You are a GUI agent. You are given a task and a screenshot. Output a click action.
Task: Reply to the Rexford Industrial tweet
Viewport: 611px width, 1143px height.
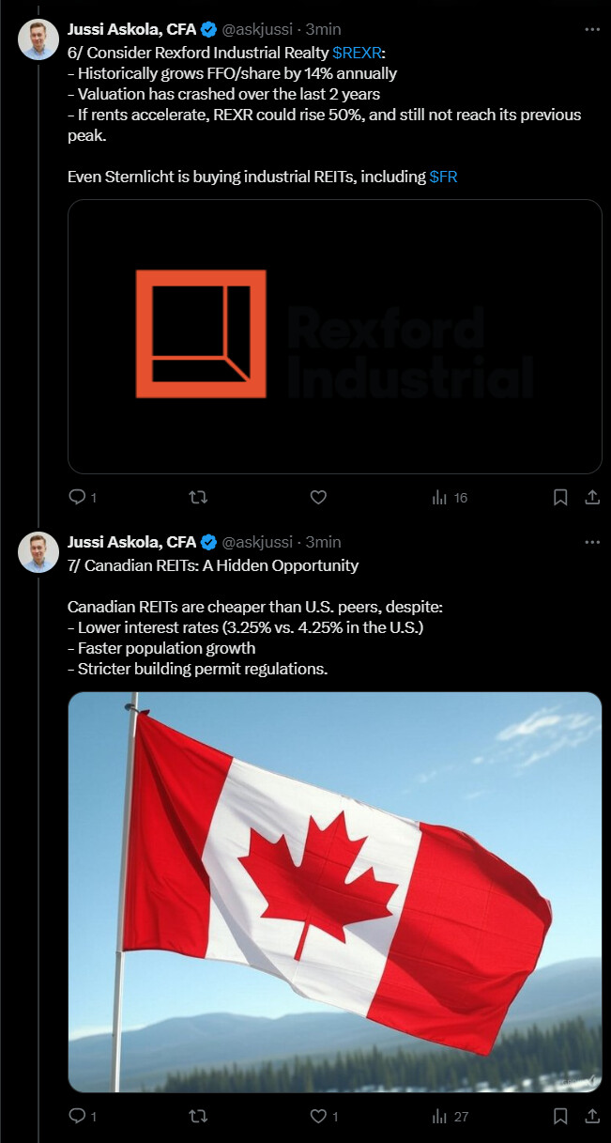78,498
